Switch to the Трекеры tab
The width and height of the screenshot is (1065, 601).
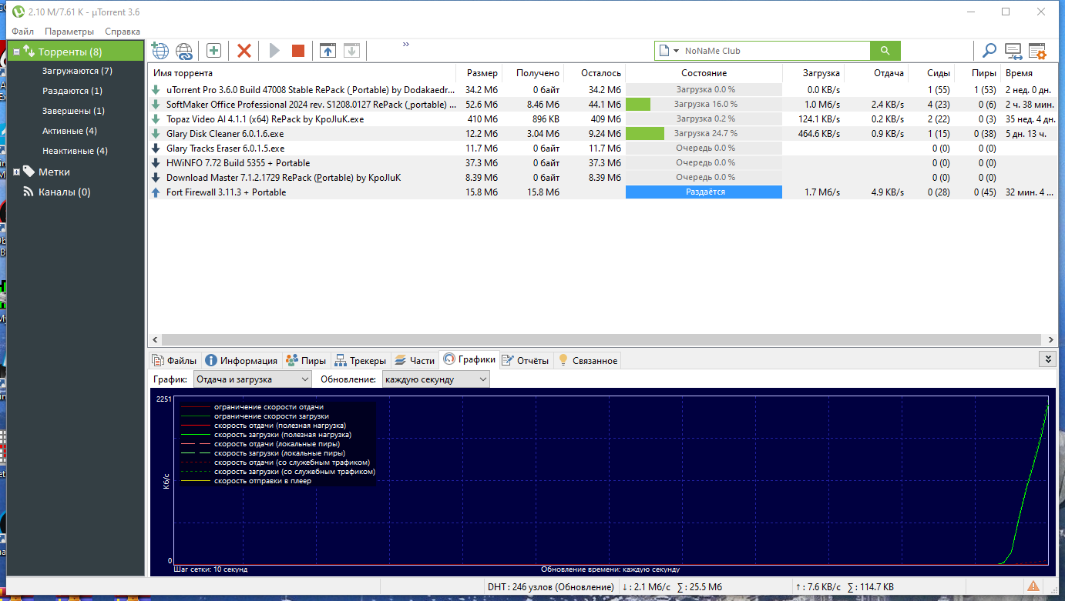360,360
